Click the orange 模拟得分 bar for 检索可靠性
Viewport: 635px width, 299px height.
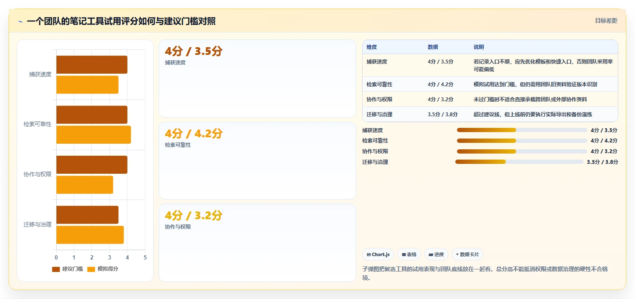94,135
